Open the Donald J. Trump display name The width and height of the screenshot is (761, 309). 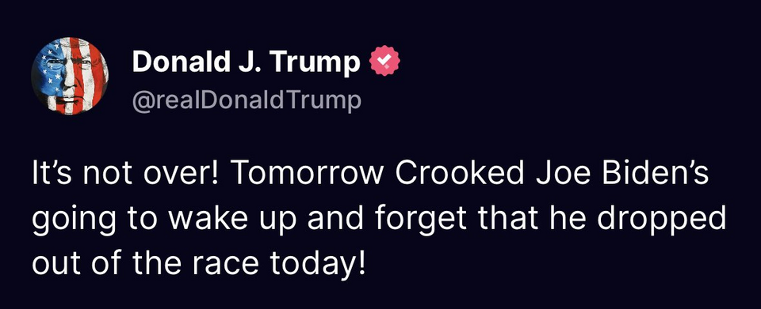(247, 62)
